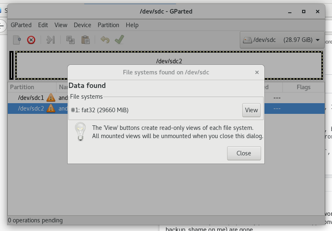Click the Flags column header
Image resolution: width=332 pixels, height=231 pixels.
303,87
